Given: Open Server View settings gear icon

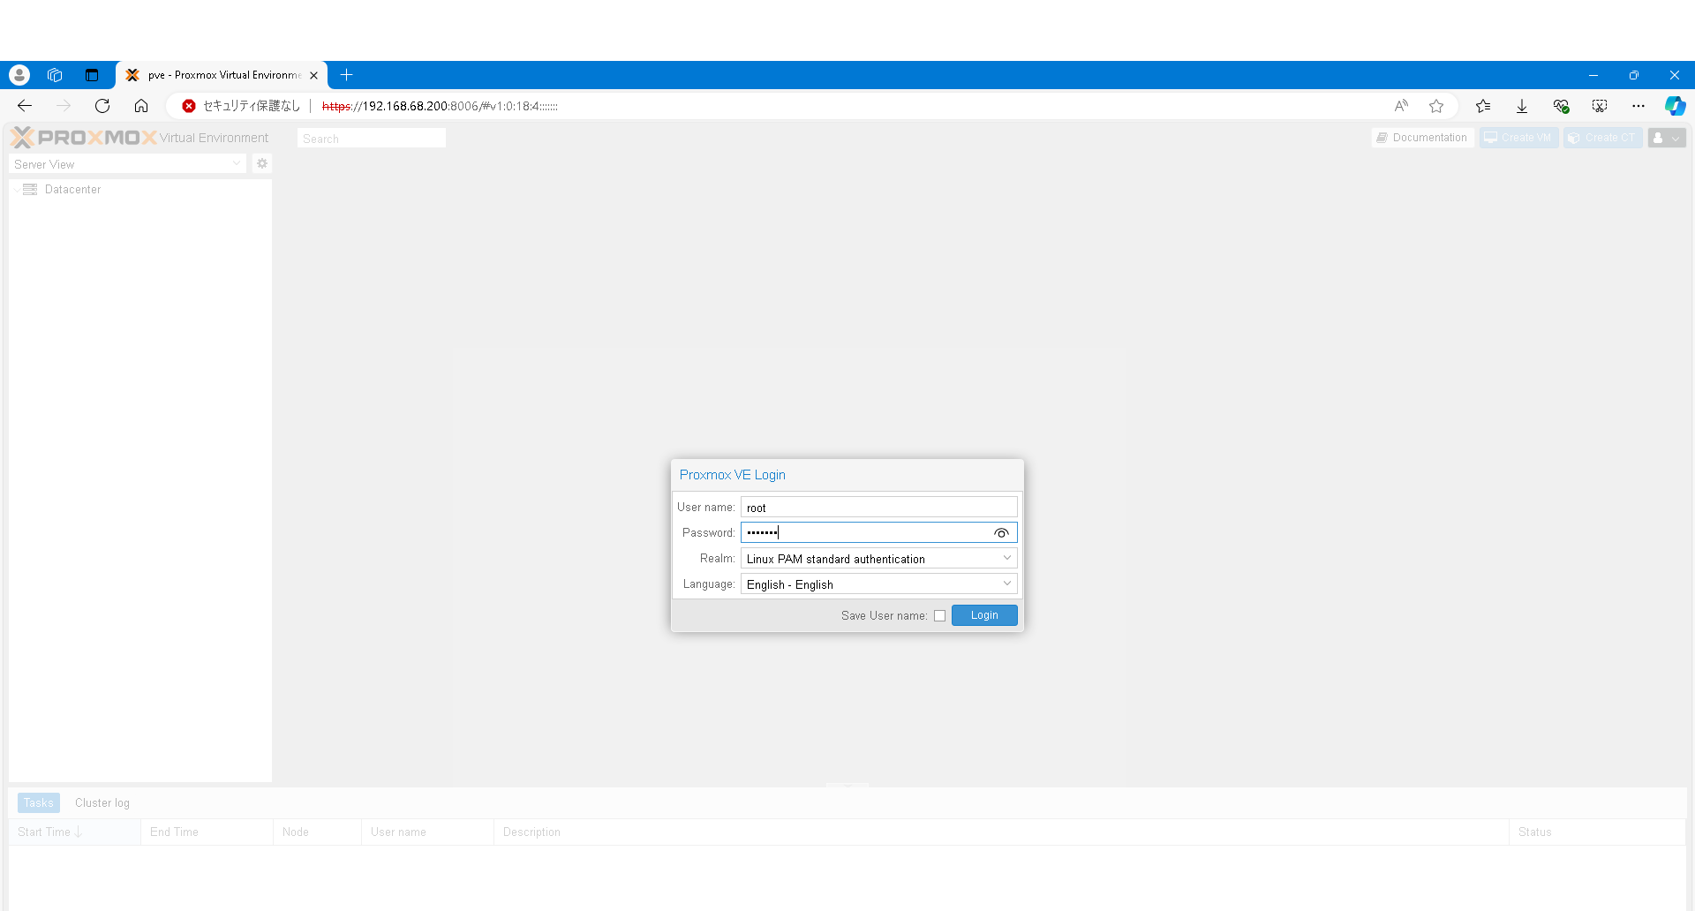Looking at the screenshot, I should [x=262, y=163].
